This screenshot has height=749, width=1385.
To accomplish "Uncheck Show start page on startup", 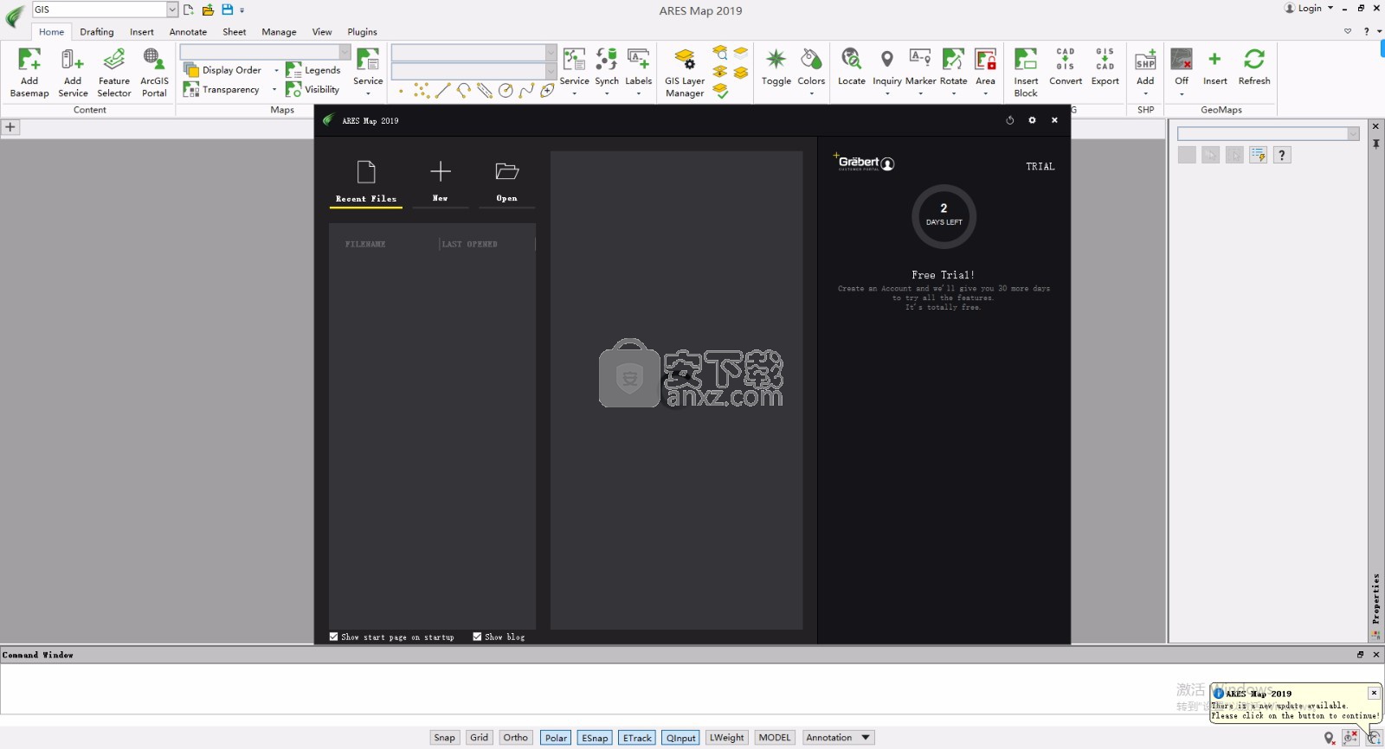I will [334, 637].
